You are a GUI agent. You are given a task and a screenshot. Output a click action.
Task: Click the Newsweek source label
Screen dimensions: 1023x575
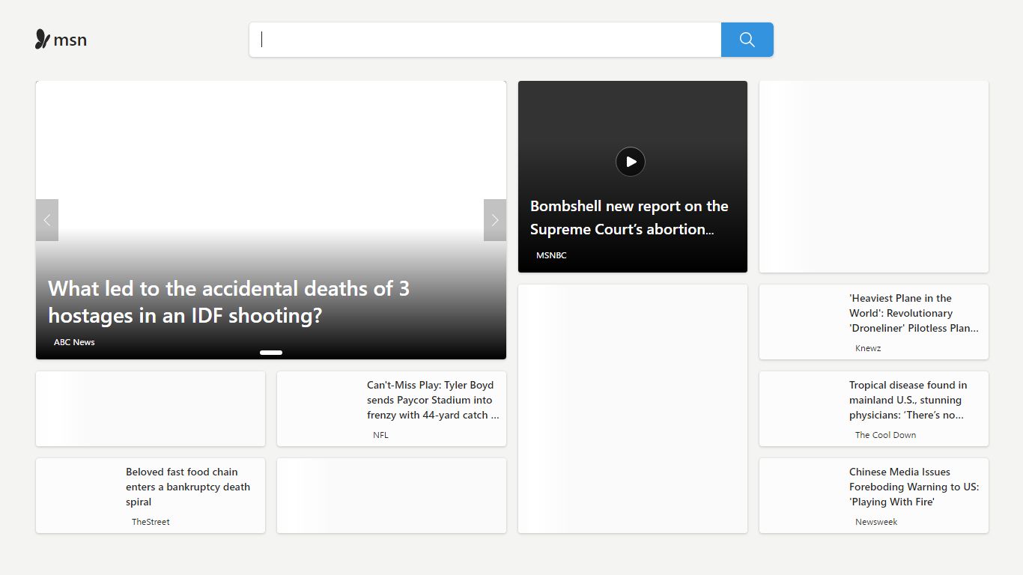tap(876, 522)
